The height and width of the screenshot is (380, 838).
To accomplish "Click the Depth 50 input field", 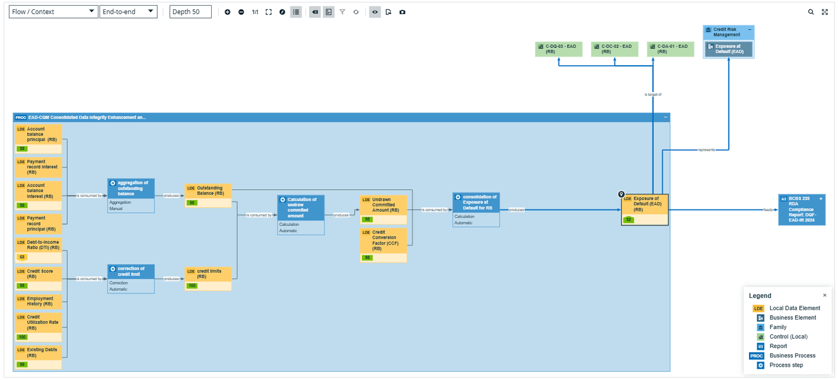I will [x=190, y=12].
